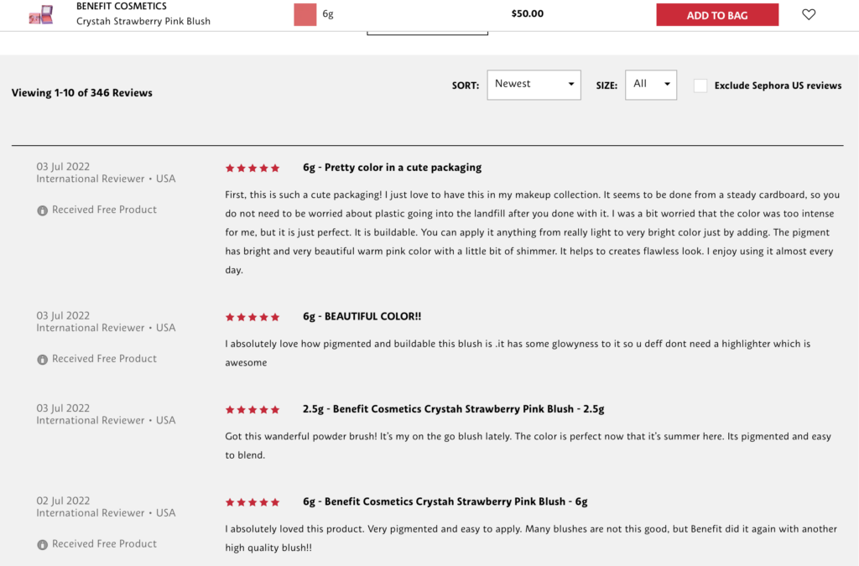Open the SORT dropdown showing Newest
Screen dimensions: 859x566
[534, 84]
